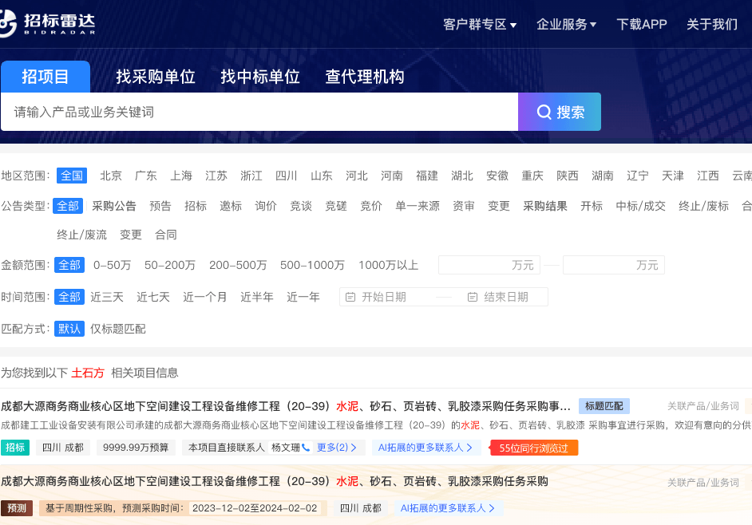This screenshot has width=752, height=525.
Task: Select 全部 in 公告类型 row
Action: pyautogui.click(x=68, y=206)
